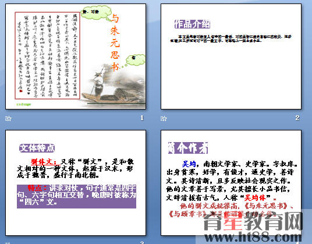Select slide 3 thumbnail 文体特点
Image resolution: width=312 pixels, height=244 pixels.
click(76, 183)
